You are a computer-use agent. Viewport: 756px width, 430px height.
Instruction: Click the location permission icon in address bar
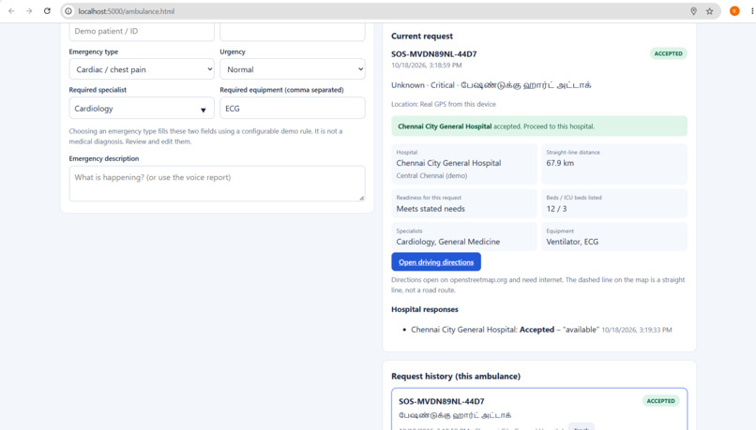693,11
